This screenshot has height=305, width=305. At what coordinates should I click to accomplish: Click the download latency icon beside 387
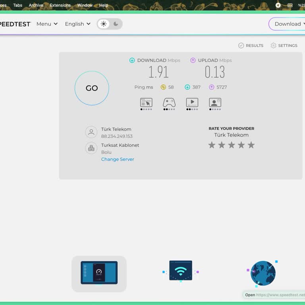point(187,87)
